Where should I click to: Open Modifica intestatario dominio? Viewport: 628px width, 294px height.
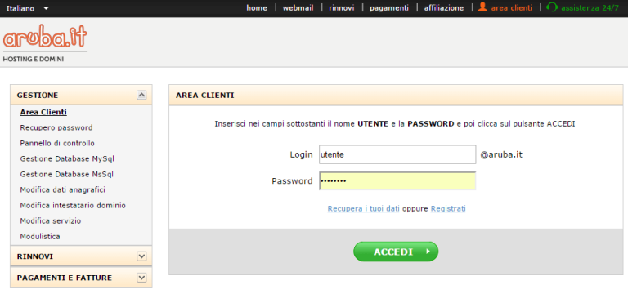(x=73, y=205)
